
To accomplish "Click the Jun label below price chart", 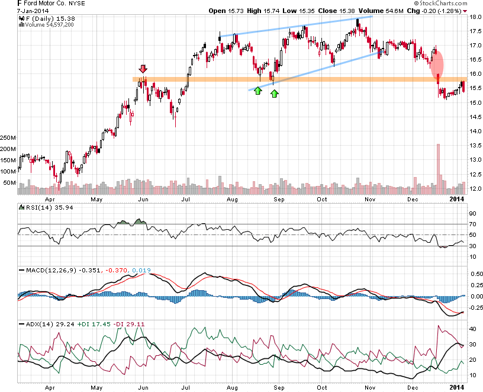I will click(143, 200).
